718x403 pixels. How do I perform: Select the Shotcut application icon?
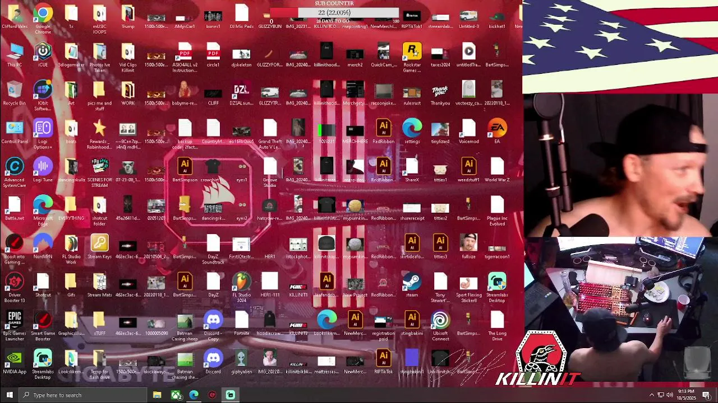43,286
